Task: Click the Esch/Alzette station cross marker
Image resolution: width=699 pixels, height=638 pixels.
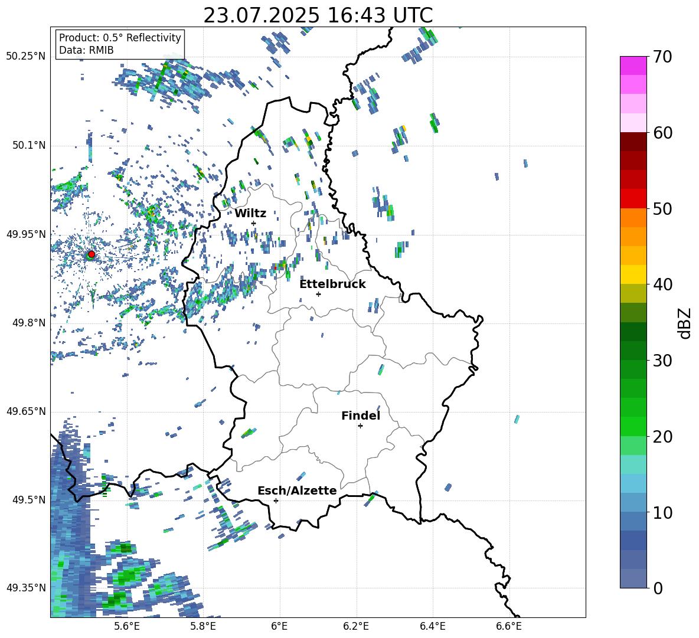Action: 276,500
